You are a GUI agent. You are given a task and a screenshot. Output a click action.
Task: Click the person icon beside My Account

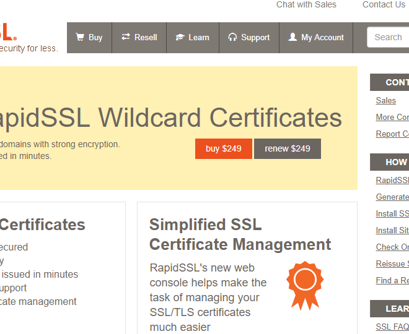click(x=292, y=37)
